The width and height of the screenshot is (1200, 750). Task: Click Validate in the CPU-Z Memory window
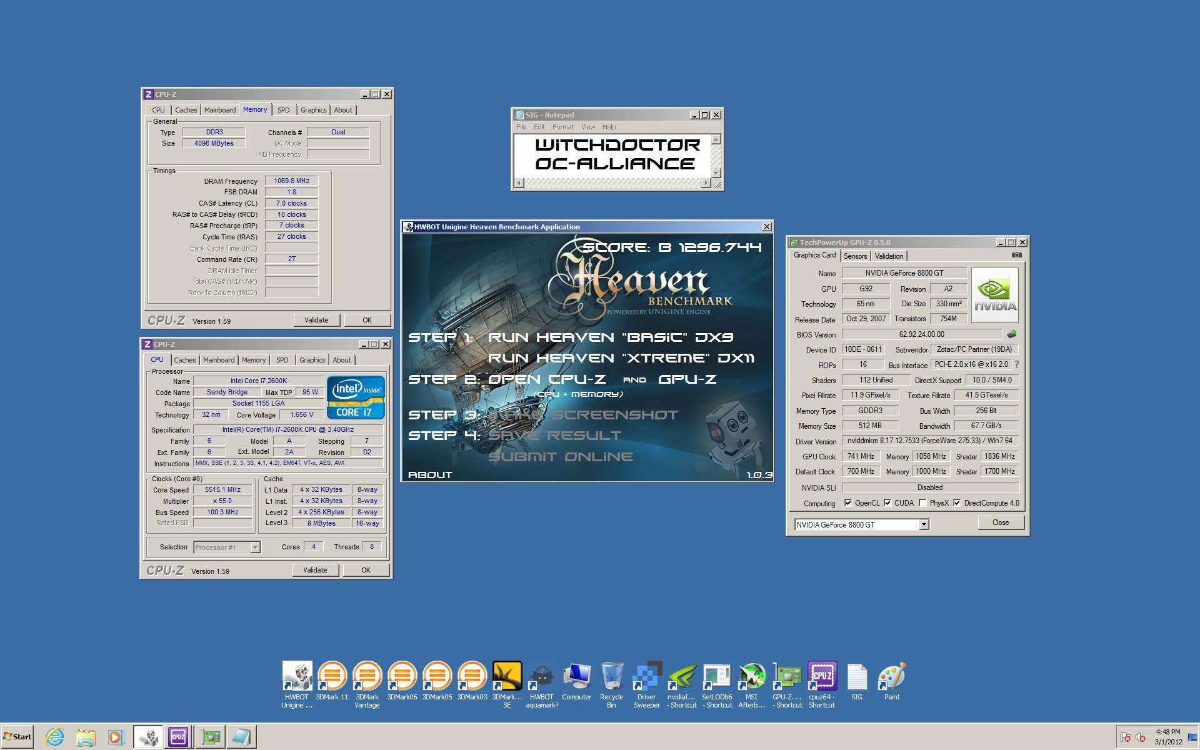point(316,320)
